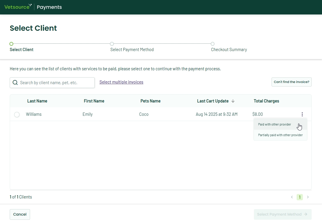Click the Select multiple invoices link
The width and height of the screenshot is (322, 223).
click(x=121, y=82)
